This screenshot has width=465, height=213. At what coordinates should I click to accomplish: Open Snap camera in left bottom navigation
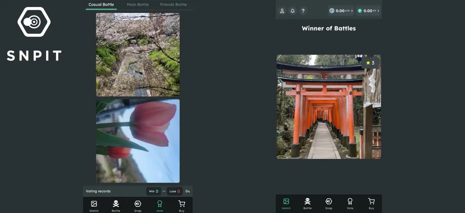click(138, 205)
